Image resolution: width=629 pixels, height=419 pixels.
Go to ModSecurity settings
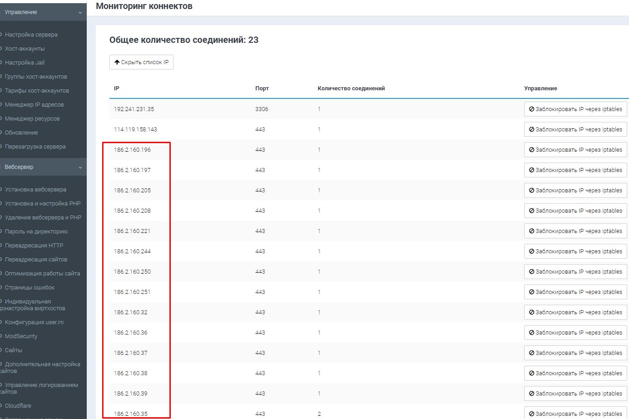click(x=21, y=336)
